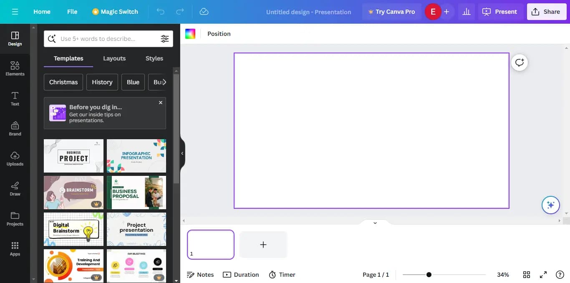Open the Uploads sidebar panel
Viewport: 570px width, 283px height.
pyautogui.click(x=15, y=159)
